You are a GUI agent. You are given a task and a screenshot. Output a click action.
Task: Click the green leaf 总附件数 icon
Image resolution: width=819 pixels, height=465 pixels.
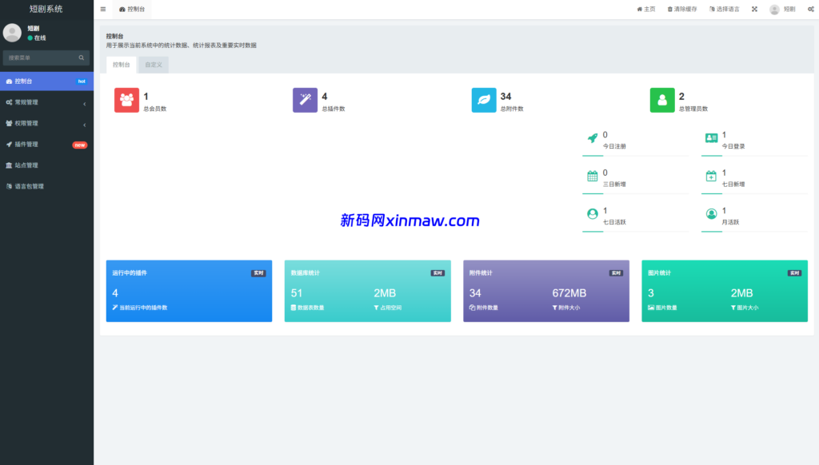point(484,100)
